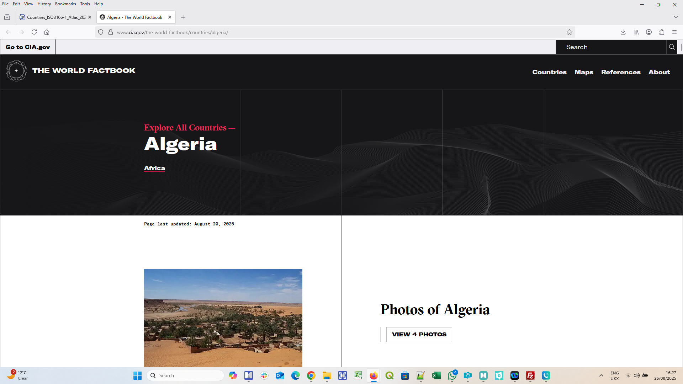
Task: Open the Firefox extensions puzzle icon
Action: (x=662, y=32)
